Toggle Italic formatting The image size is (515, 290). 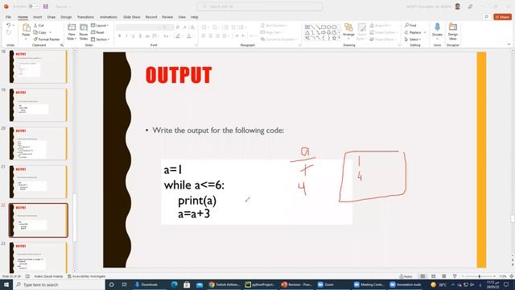coord(126,35)
